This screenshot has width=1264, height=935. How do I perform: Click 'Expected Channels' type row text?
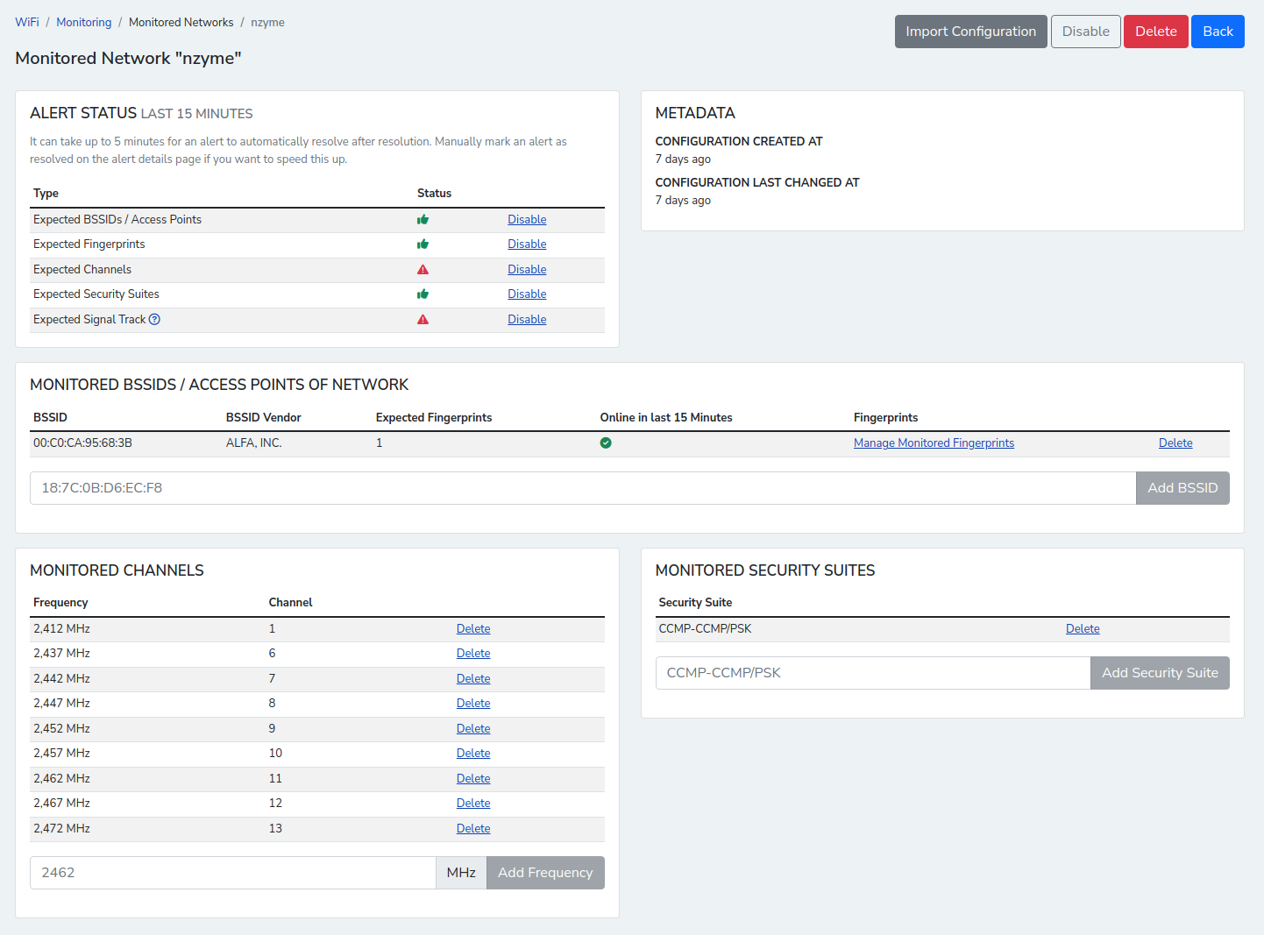(x=82, y=270)
